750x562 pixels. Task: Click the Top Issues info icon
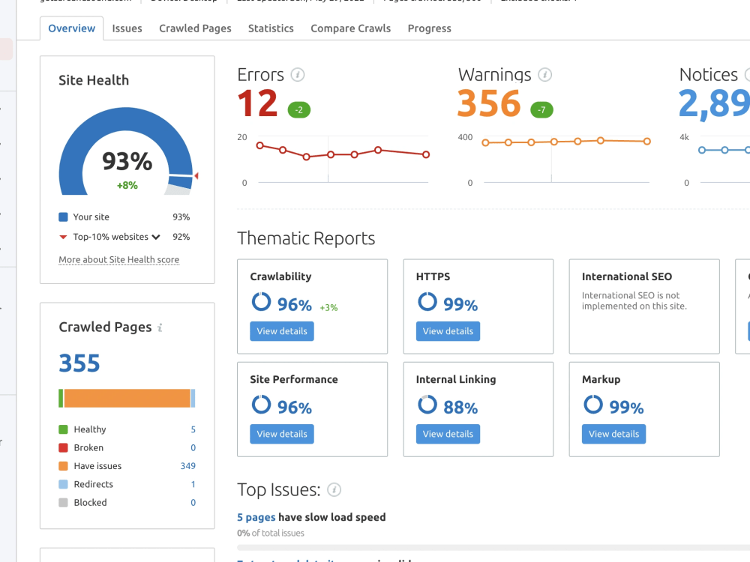click(334, 490)
